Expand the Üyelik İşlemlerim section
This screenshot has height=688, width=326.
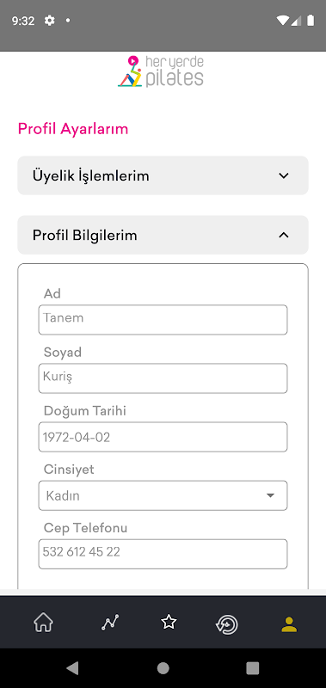[x=163, y=175]
